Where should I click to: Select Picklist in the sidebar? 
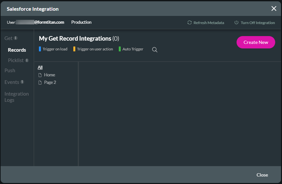(x=16, y=60)
